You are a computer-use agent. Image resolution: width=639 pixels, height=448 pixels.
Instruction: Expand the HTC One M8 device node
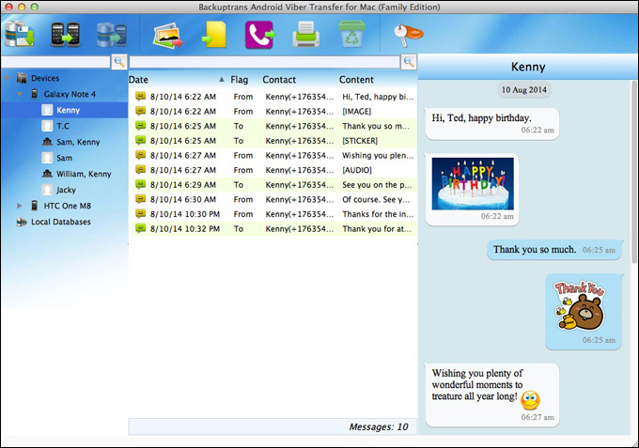click(19, 206)
